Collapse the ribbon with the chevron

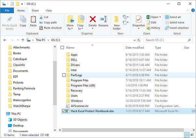click(188, 10)
